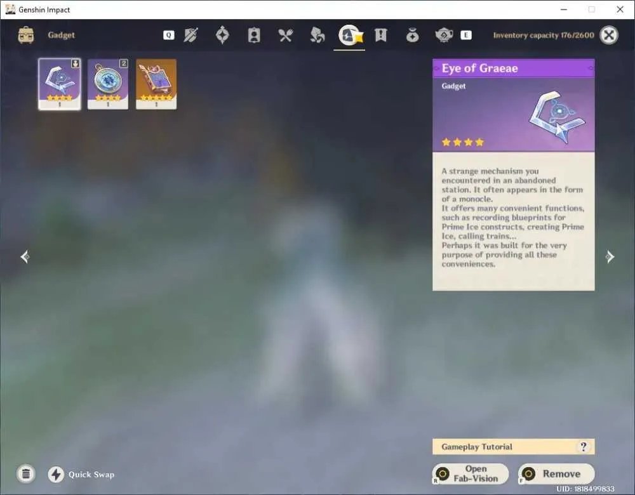
Task: Close the inventory with the X button
Action: [x=609, y=35]
